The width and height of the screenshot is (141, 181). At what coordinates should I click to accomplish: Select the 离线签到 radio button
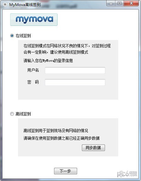click(12, 114)
